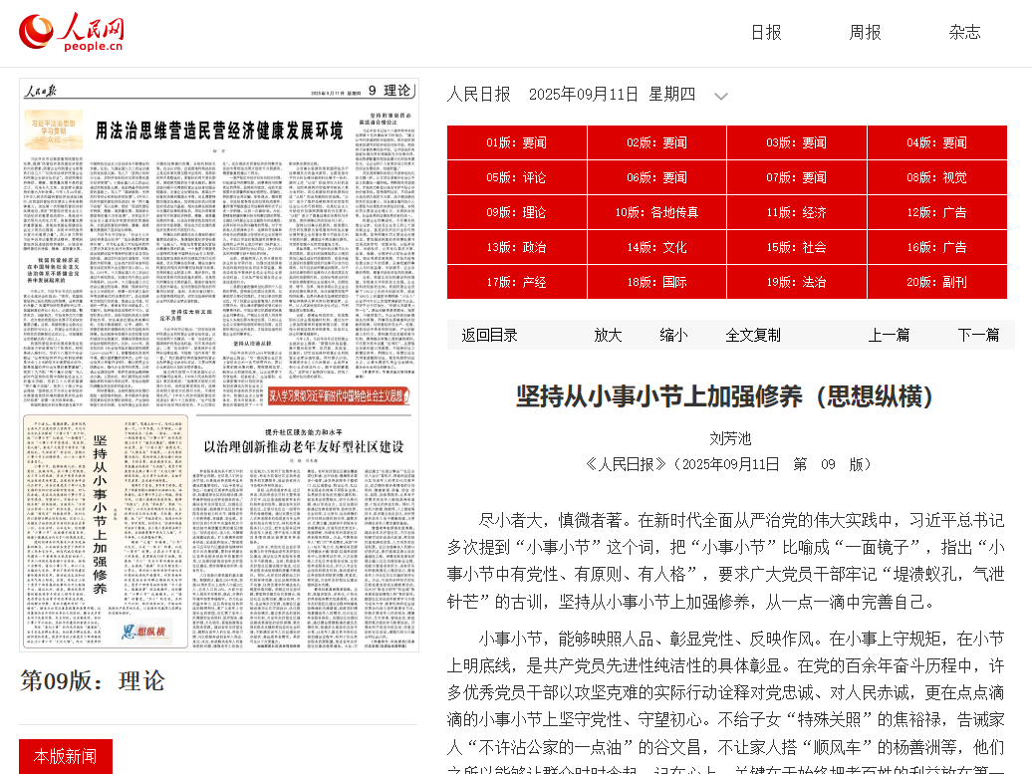Viewport: 1032px width, 774px height.
Task: Click the 本版新闻 red button
Action: tap(65, 756)
